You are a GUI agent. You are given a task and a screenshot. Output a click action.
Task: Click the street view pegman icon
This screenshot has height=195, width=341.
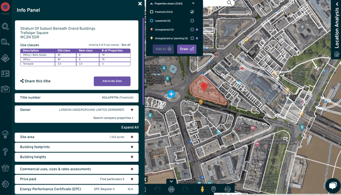click(x=202, y=189)
